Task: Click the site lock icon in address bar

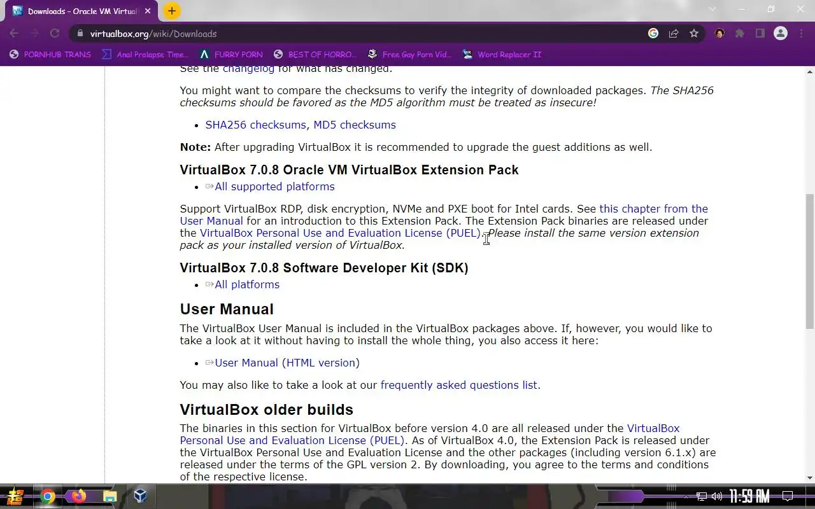Action: 80,34
